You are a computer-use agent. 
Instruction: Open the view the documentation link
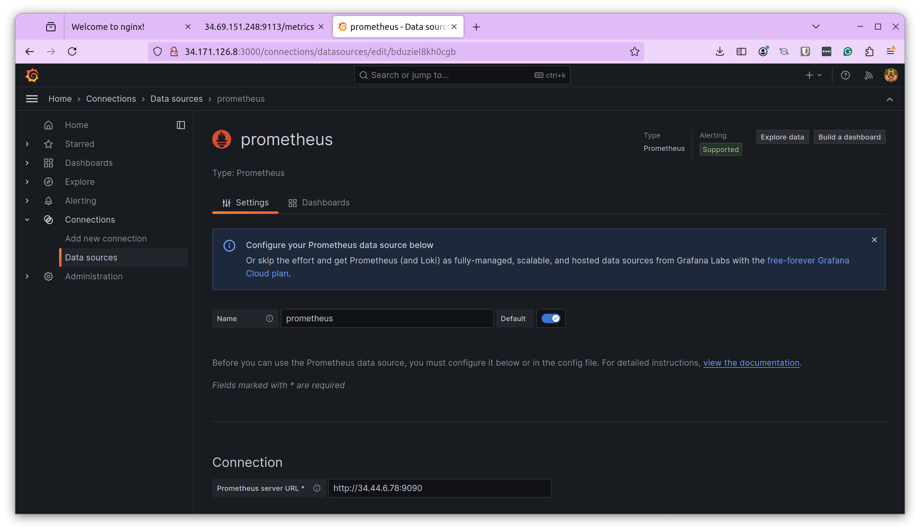[x=751, y=363]
